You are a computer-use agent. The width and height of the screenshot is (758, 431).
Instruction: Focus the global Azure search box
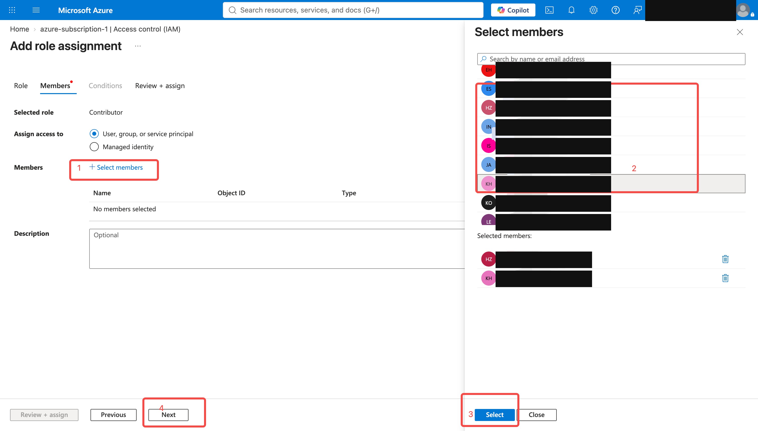click(x=353, y=10)
